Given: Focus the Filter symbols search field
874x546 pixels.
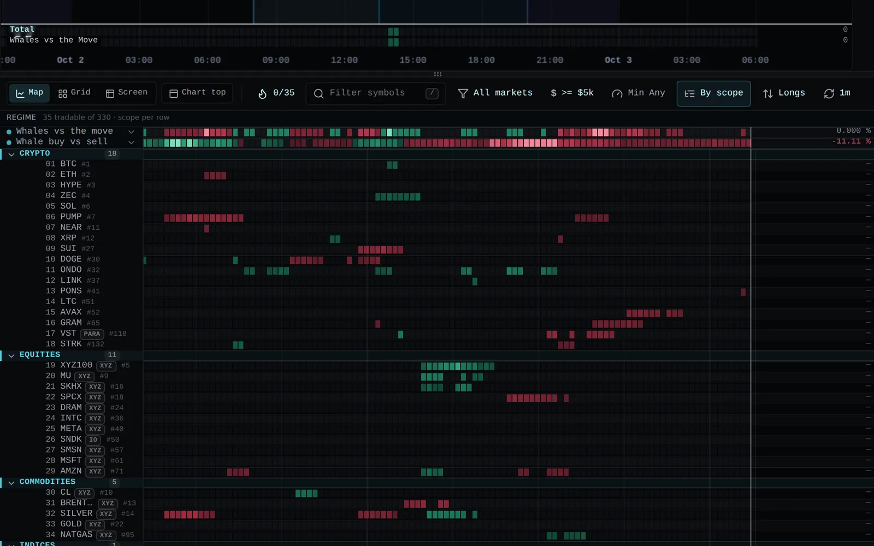Looking at the screenshot, I should tap(376, 93).
